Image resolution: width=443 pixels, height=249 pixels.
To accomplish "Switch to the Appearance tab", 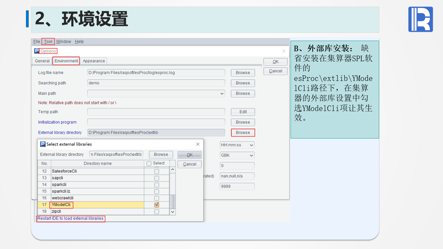I will coord(94,61).
